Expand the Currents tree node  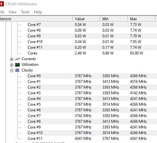click(x=11, y=59)
